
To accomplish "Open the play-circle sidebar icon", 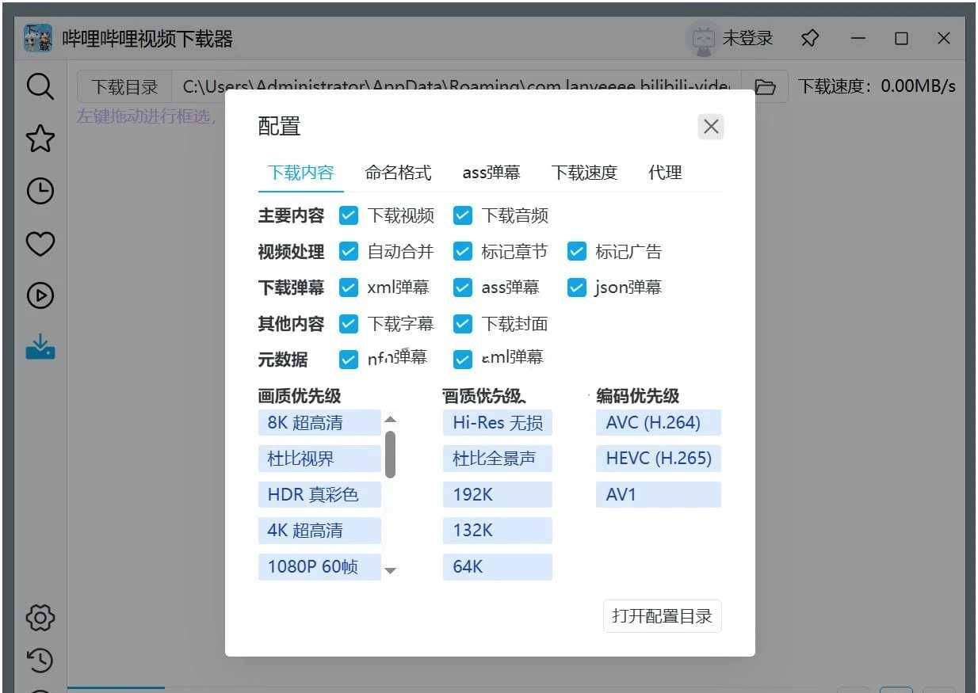I will [x=40, y=295].
